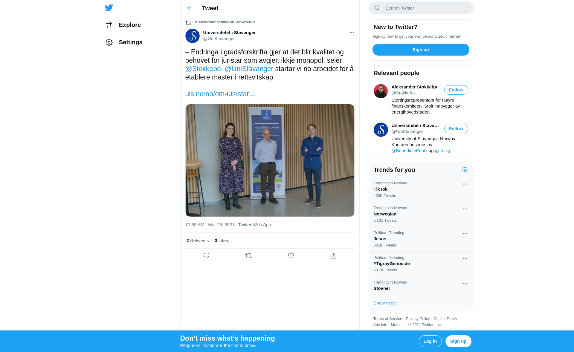574x352 pixels.
Task: Click the share tweet icon
Action: point(333,256)
